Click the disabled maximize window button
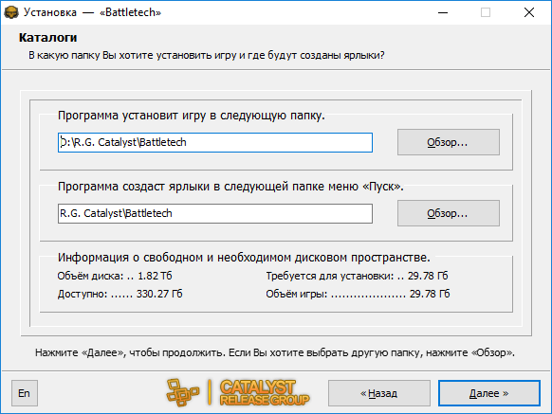Screen dimensions: 552x414 tap(486, 12)
